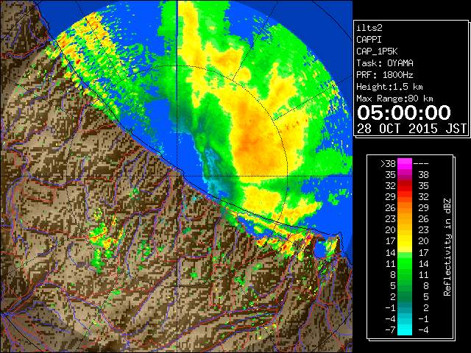Click the 'ilts2' radar name text

point(369,28)
